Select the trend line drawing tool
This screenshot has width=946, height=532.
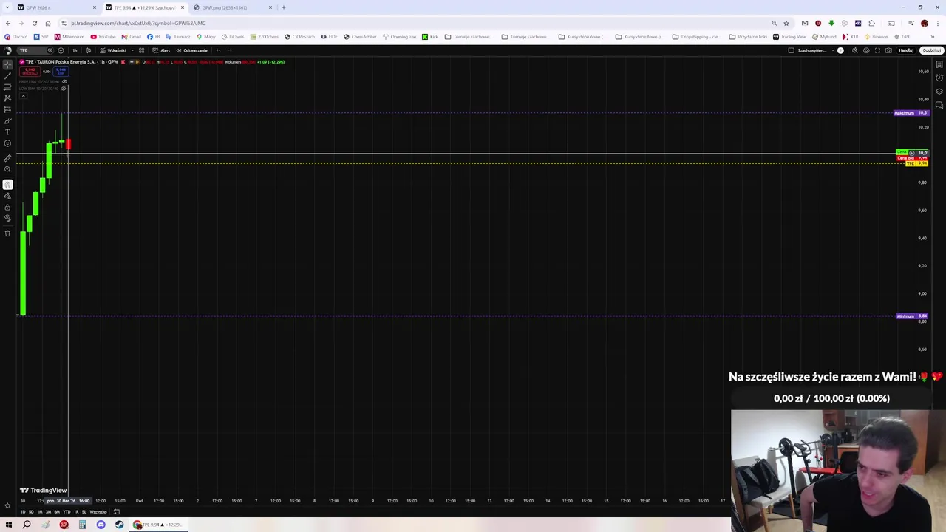click(7, 75)
